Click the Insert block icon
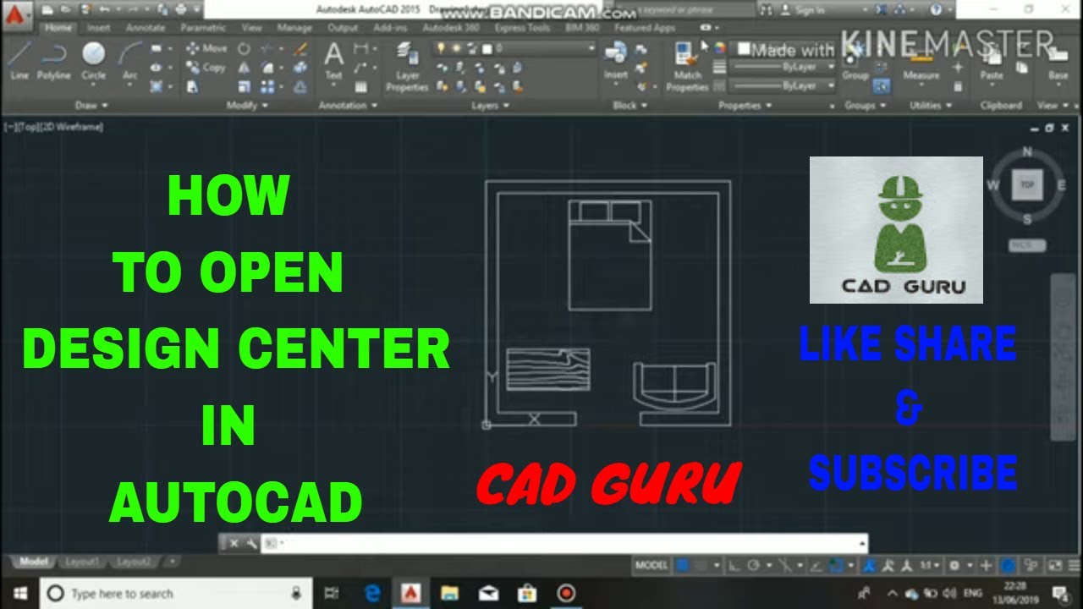 pos(615,61)
